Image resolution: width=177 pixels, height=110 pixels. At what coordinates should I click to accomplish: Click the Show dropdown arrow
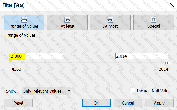click(x=69, y=91)
